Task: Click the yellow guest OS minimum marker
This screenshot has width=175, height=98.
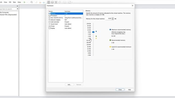Action: tap(96, 38)
